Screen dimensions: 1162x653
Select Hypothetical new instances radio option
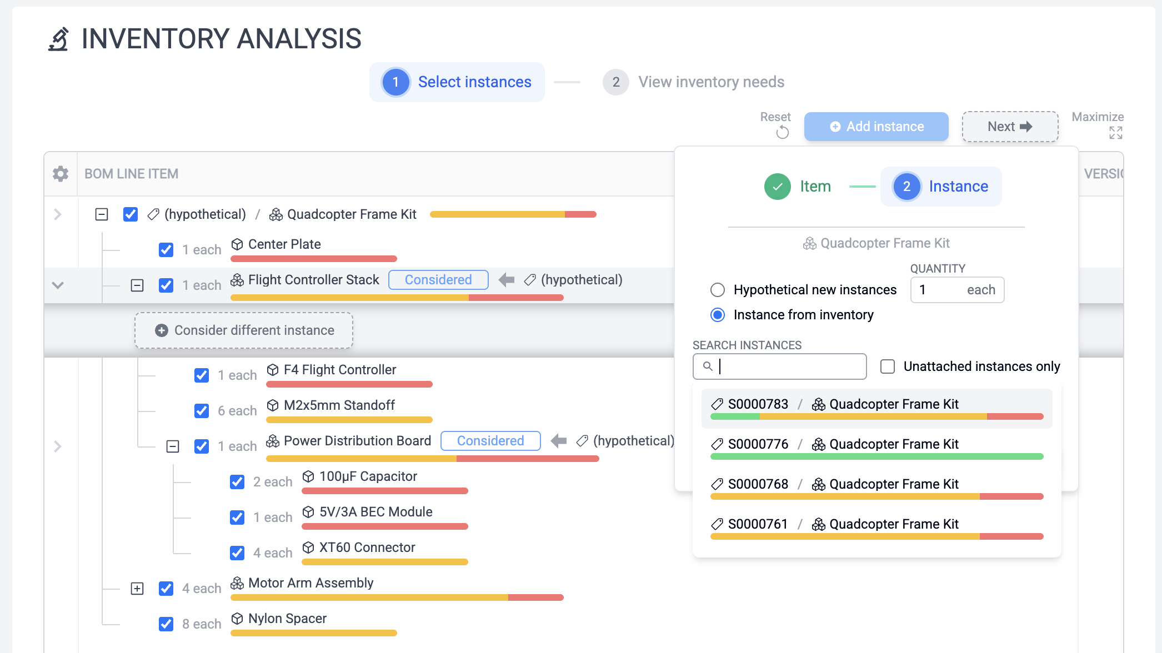(718, 290)
